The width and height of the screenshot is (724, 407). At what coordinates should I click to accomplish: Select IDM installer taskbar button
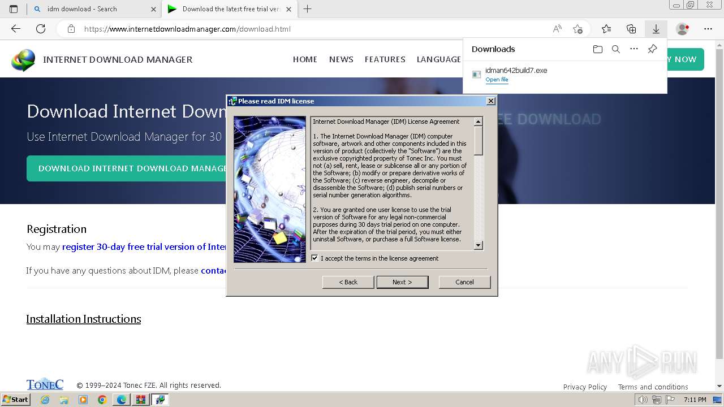(x=160, y=400)
